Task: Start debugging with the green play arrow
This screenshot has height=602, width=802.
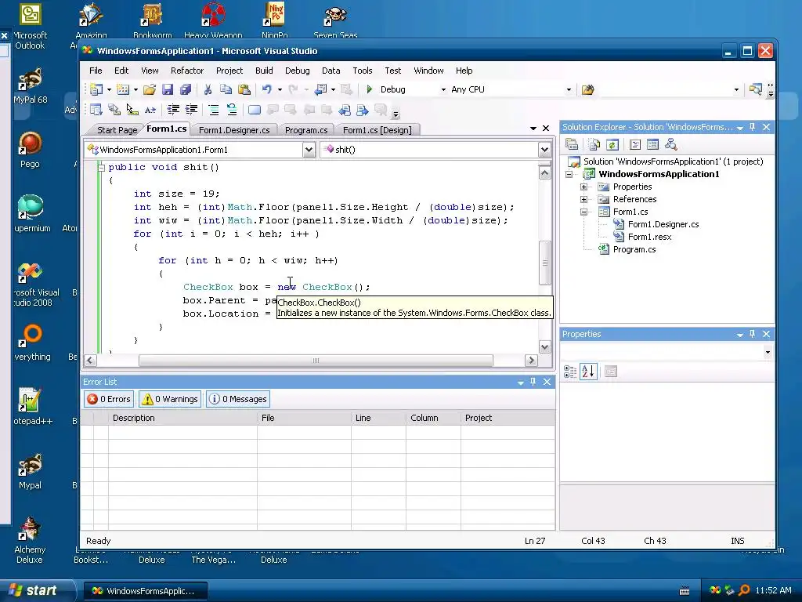Action: point(370,89)
